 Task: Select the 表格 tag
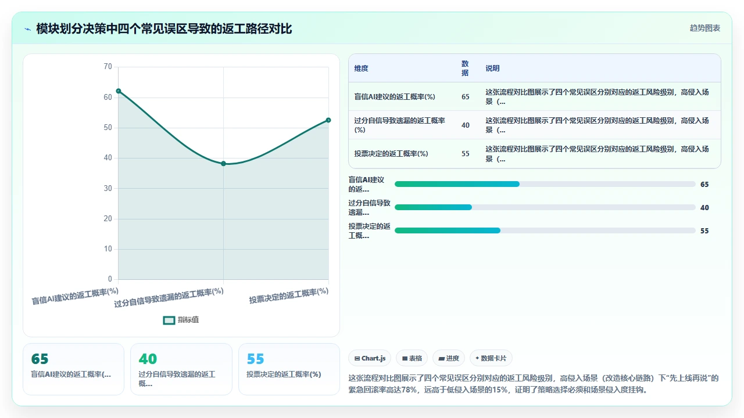pos(412,358)
